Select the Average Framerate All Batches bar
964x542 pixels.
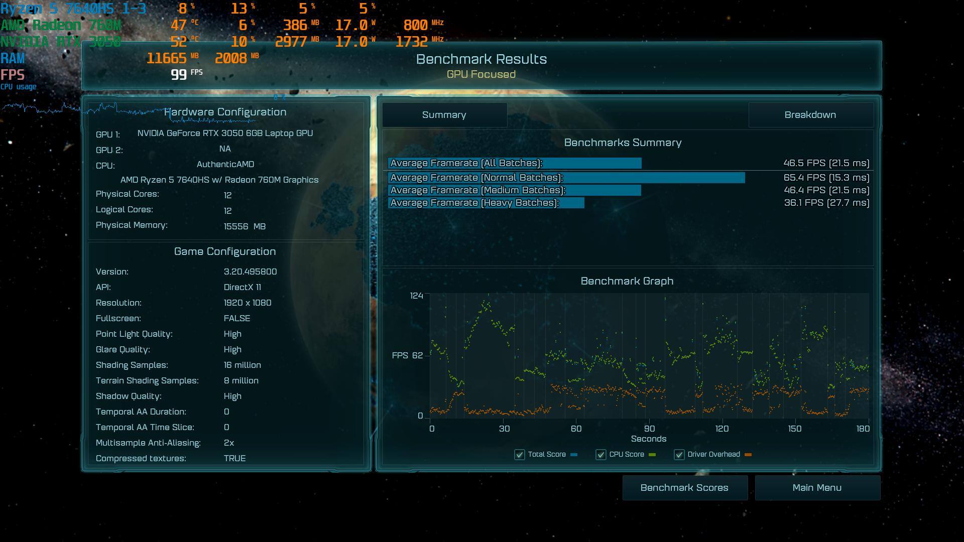tap(514, 163)
